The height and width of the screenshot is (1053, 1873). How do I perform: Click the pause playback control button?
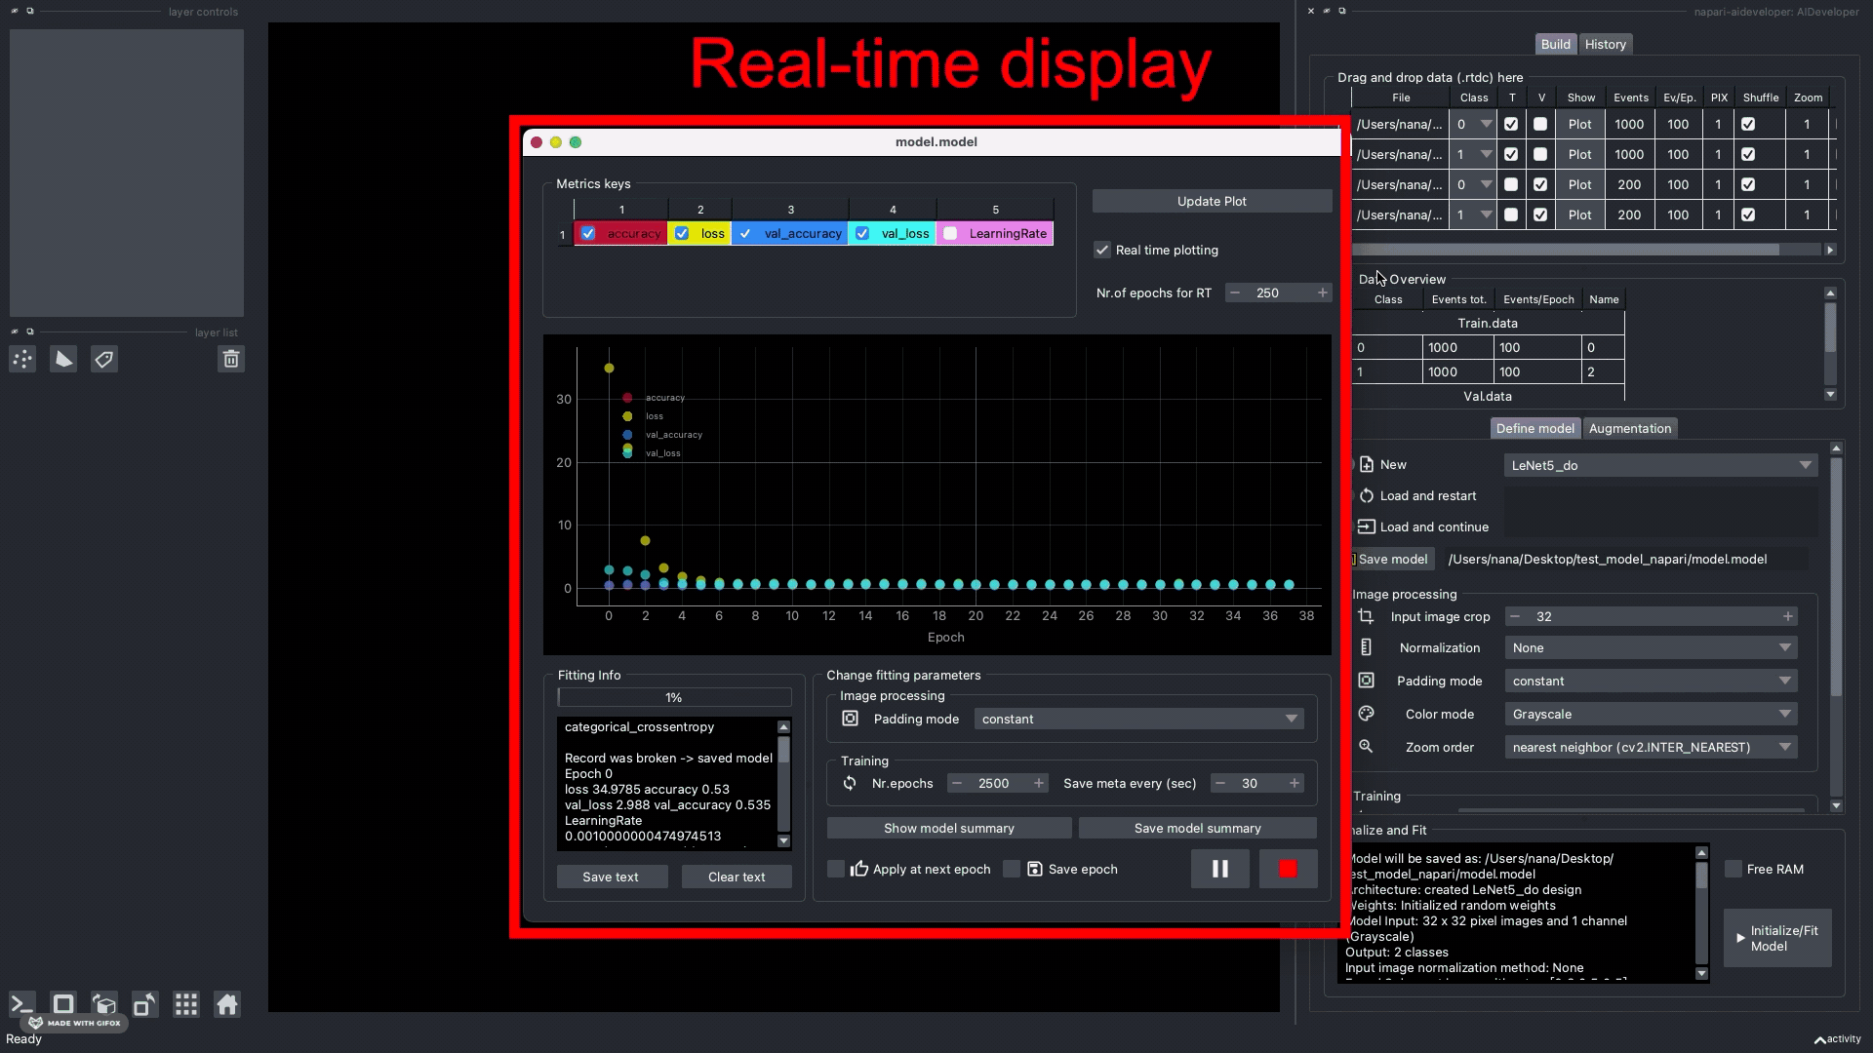click(x=1219, y=868)
